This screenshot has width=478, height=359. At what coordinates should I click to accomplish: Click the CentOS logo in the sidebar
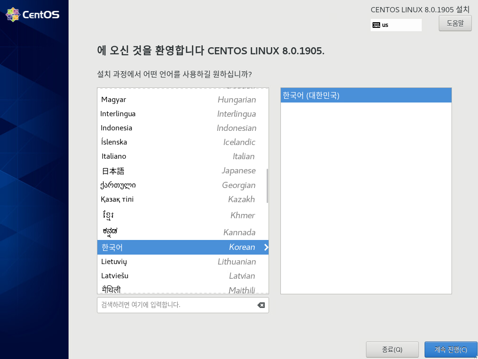point(33,15)
